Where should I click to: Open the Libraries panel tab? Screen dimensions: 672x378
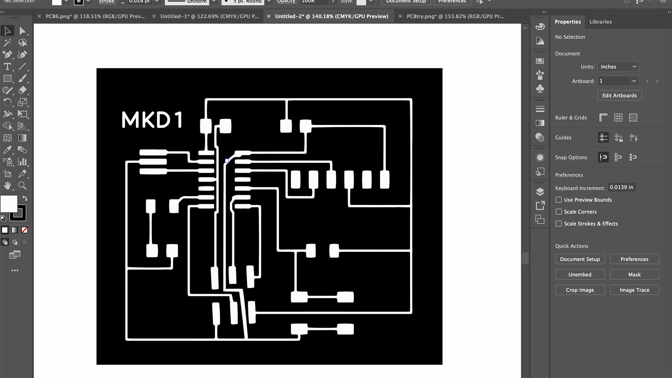click(x=600, y=22)
